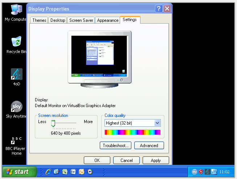Click the Excel icon in Quick Launch
237x179 pixels.
click(65, 172)
